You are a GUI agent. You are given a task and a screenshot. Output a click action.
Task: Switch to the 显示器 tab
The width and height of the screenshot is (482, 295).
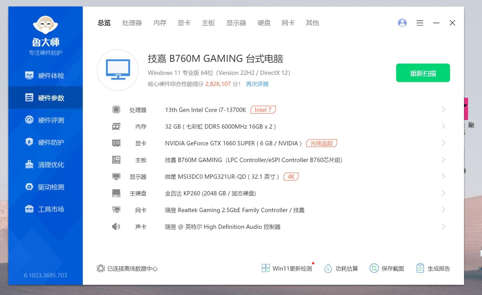click(x=236, y=23)
